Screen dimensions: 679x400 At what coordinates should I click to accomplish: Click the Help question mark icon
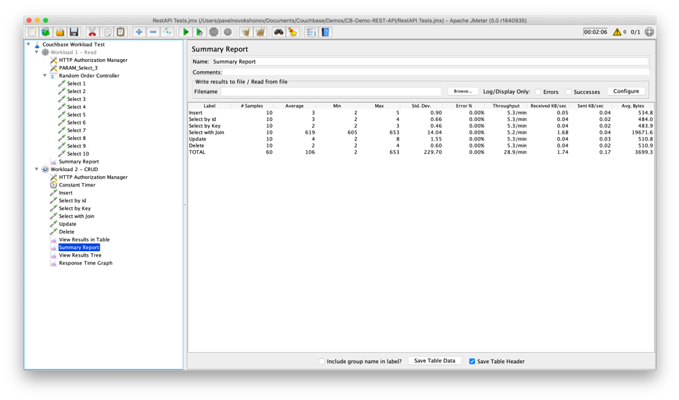pos(326,32)
